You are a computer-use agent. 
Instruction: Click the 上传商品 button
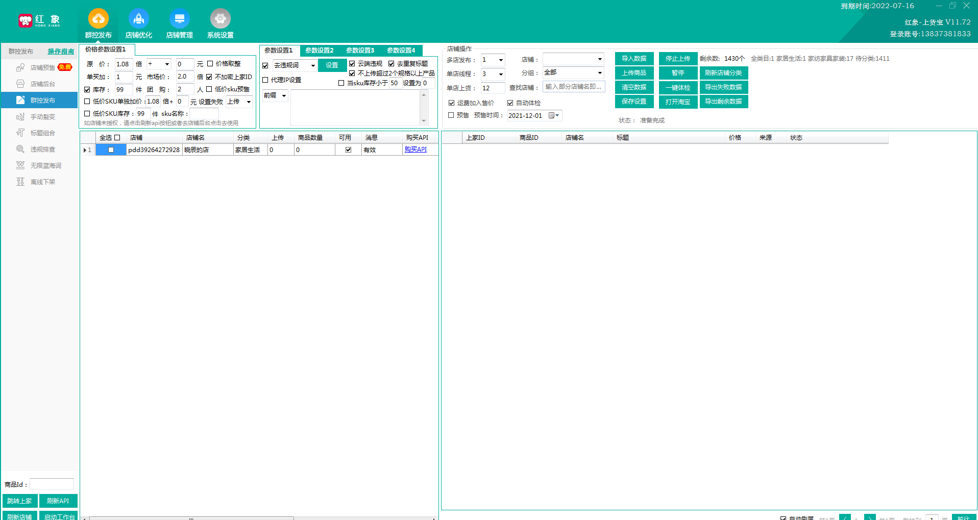[634, 73]
